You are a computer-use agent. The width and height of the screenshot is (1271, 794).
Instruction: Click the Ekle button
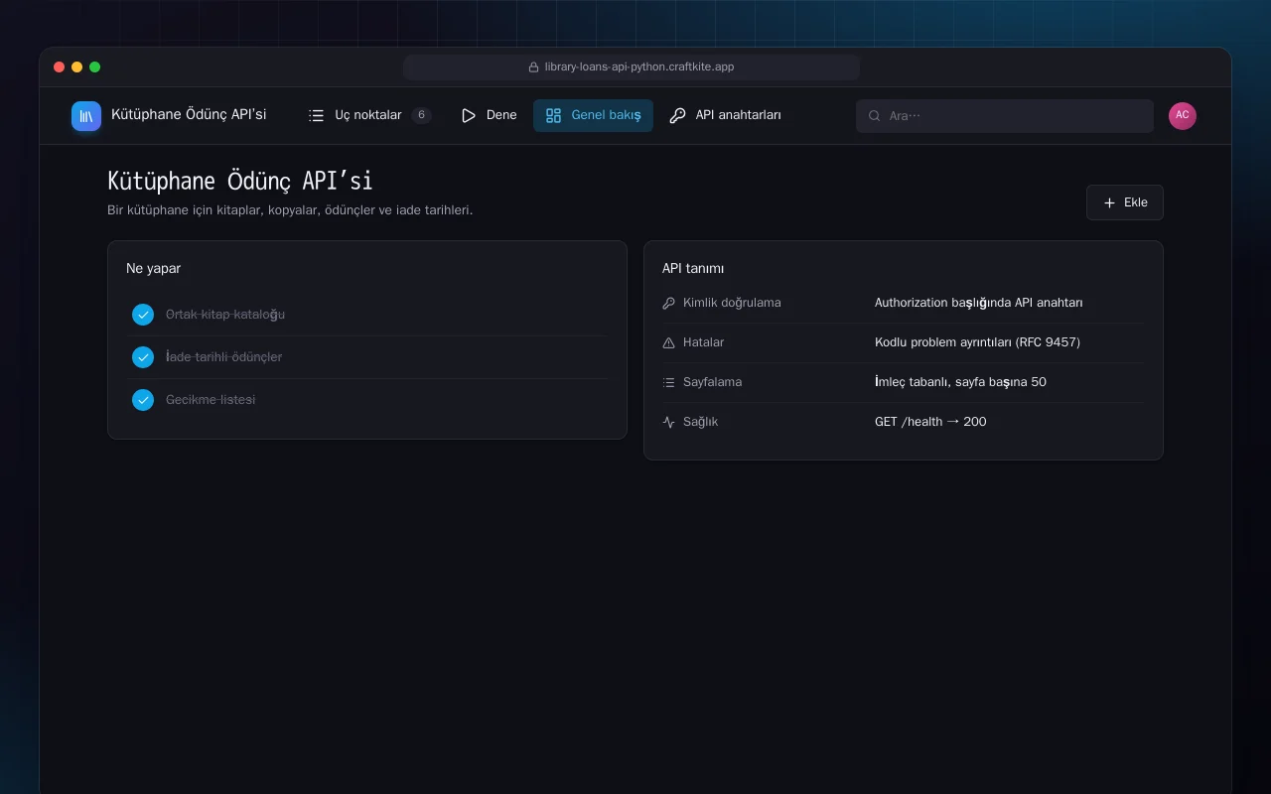(1125, 202)
